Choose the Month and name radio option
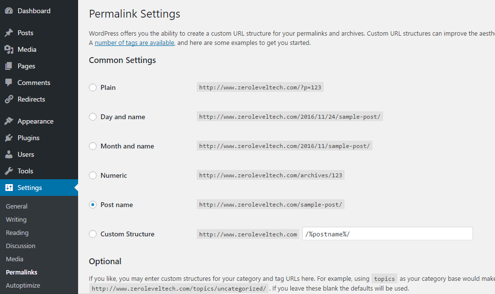 [92, 146]
